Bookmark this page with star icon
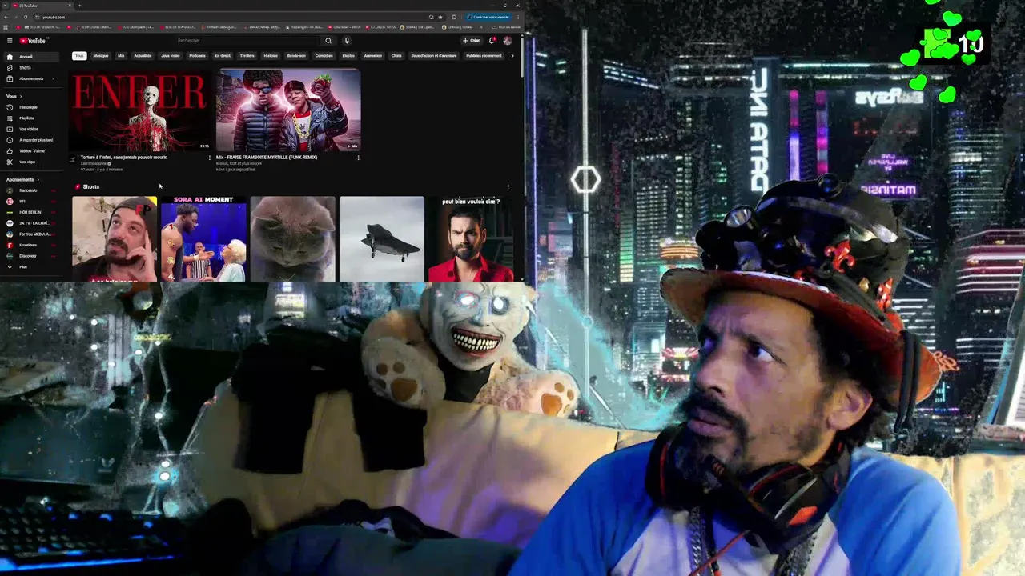This screenshot has height=576, width=1025. click(x=440, y=17)
